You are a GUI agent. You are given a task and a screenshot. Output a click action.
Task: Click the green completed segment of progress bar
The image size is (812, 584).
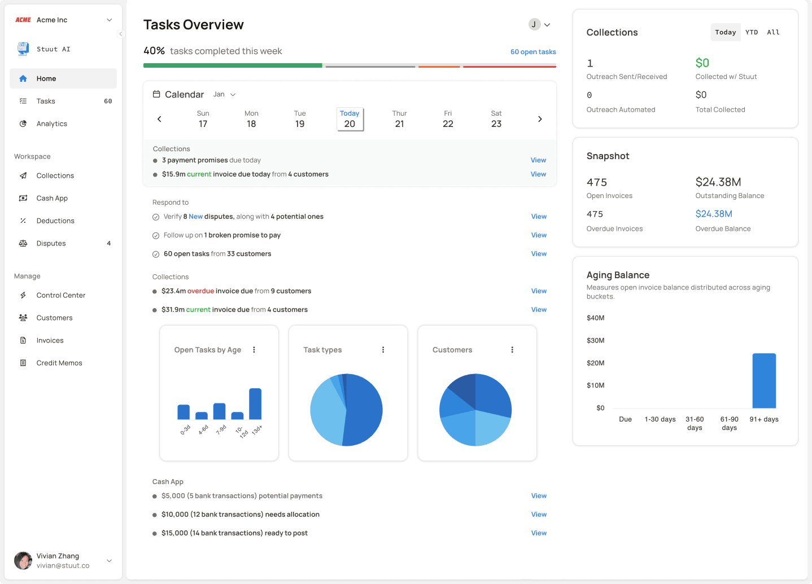click(233, 65)
